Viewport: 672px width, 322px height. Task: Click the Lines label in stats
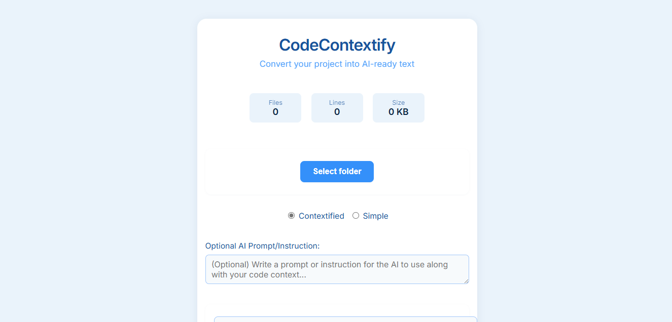click(337, 103)
